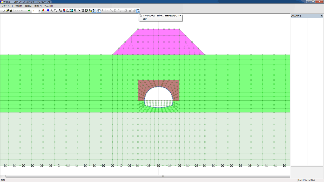The image size is (324, 182).
Task: Toggle the cyan mesh region step button
Action: (72, 10)
